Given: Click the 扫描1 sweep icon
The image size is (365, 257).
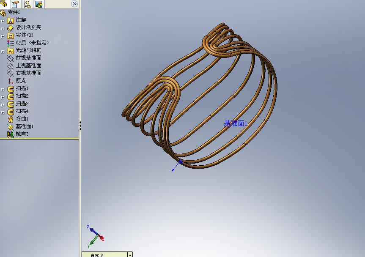Looking at the screenshot, I should coord(10,89).
